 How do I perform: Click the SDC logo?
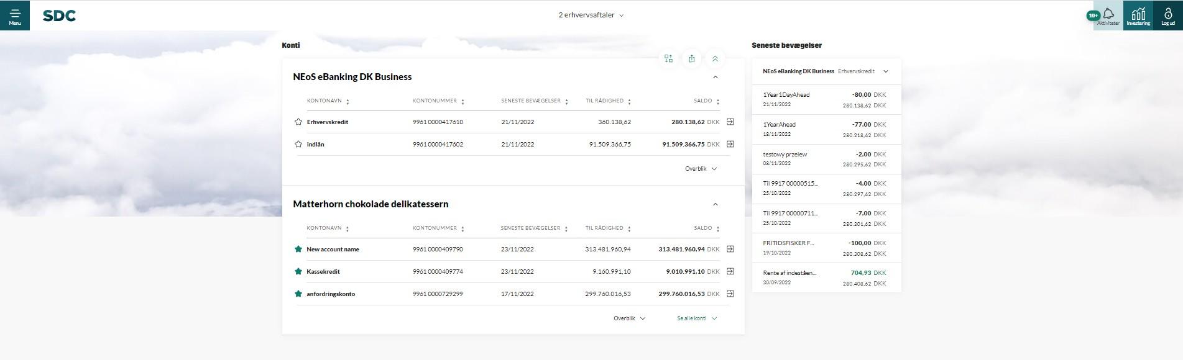point(59,16)
